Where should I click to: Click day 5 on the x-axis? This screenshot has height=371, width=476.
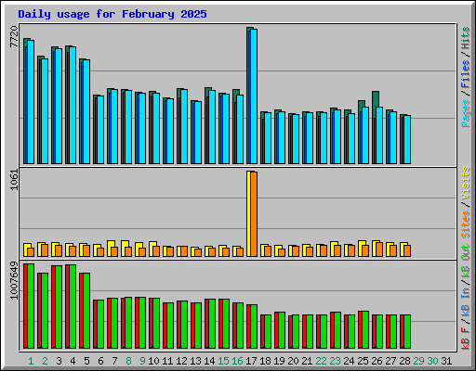click(86, 361)
